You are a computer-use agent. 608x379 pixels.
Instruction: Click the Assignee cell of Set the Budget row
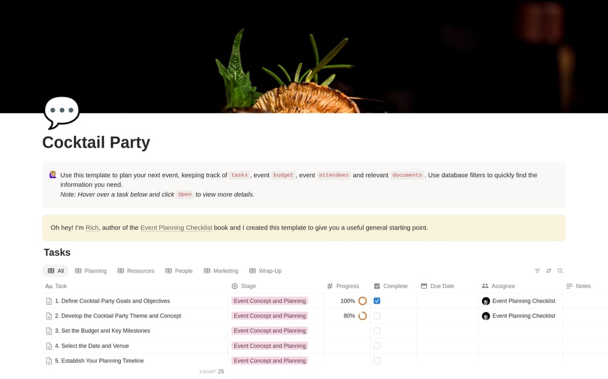point(520,331)
